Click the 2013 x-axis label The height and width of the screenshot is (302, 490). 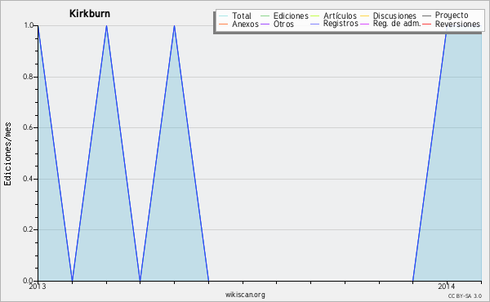(38, 286)
